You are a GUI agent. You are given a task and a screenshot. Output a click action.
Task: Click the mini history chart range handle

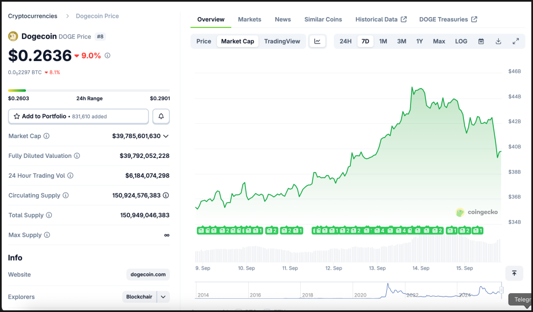tap(501, 291)
